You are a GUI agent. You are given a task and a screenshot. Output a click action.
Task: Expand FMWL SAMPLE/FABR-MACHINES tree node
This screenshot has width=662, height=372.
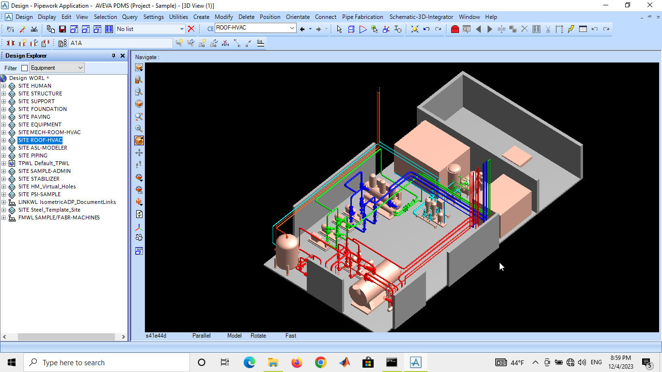tap(4, 217)
